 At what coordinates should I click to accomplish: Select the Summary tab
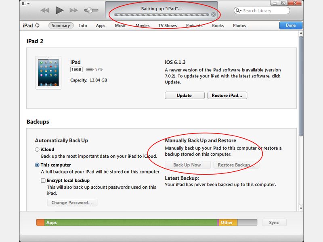[61, 25]
